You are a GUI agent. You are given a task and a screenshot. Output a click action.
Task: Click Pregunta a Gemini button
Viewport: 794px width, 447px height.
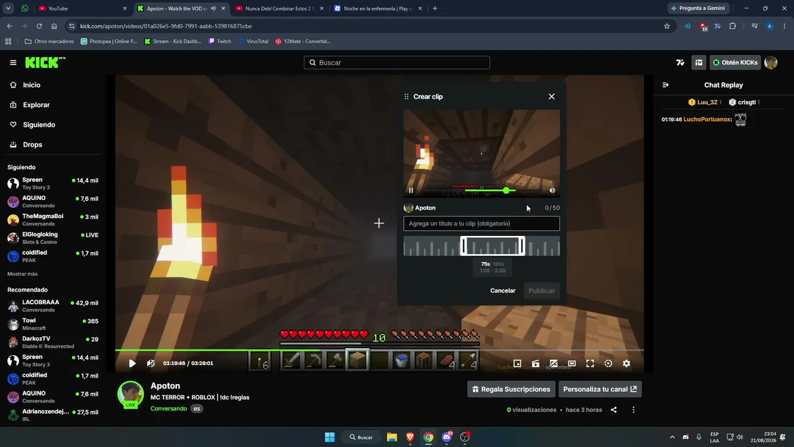coord(698,9)
